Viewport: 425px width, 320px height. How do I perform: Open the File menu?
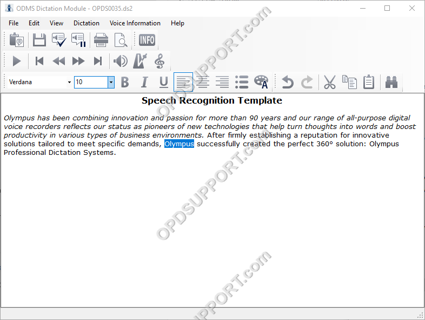(x=14, y=23)
